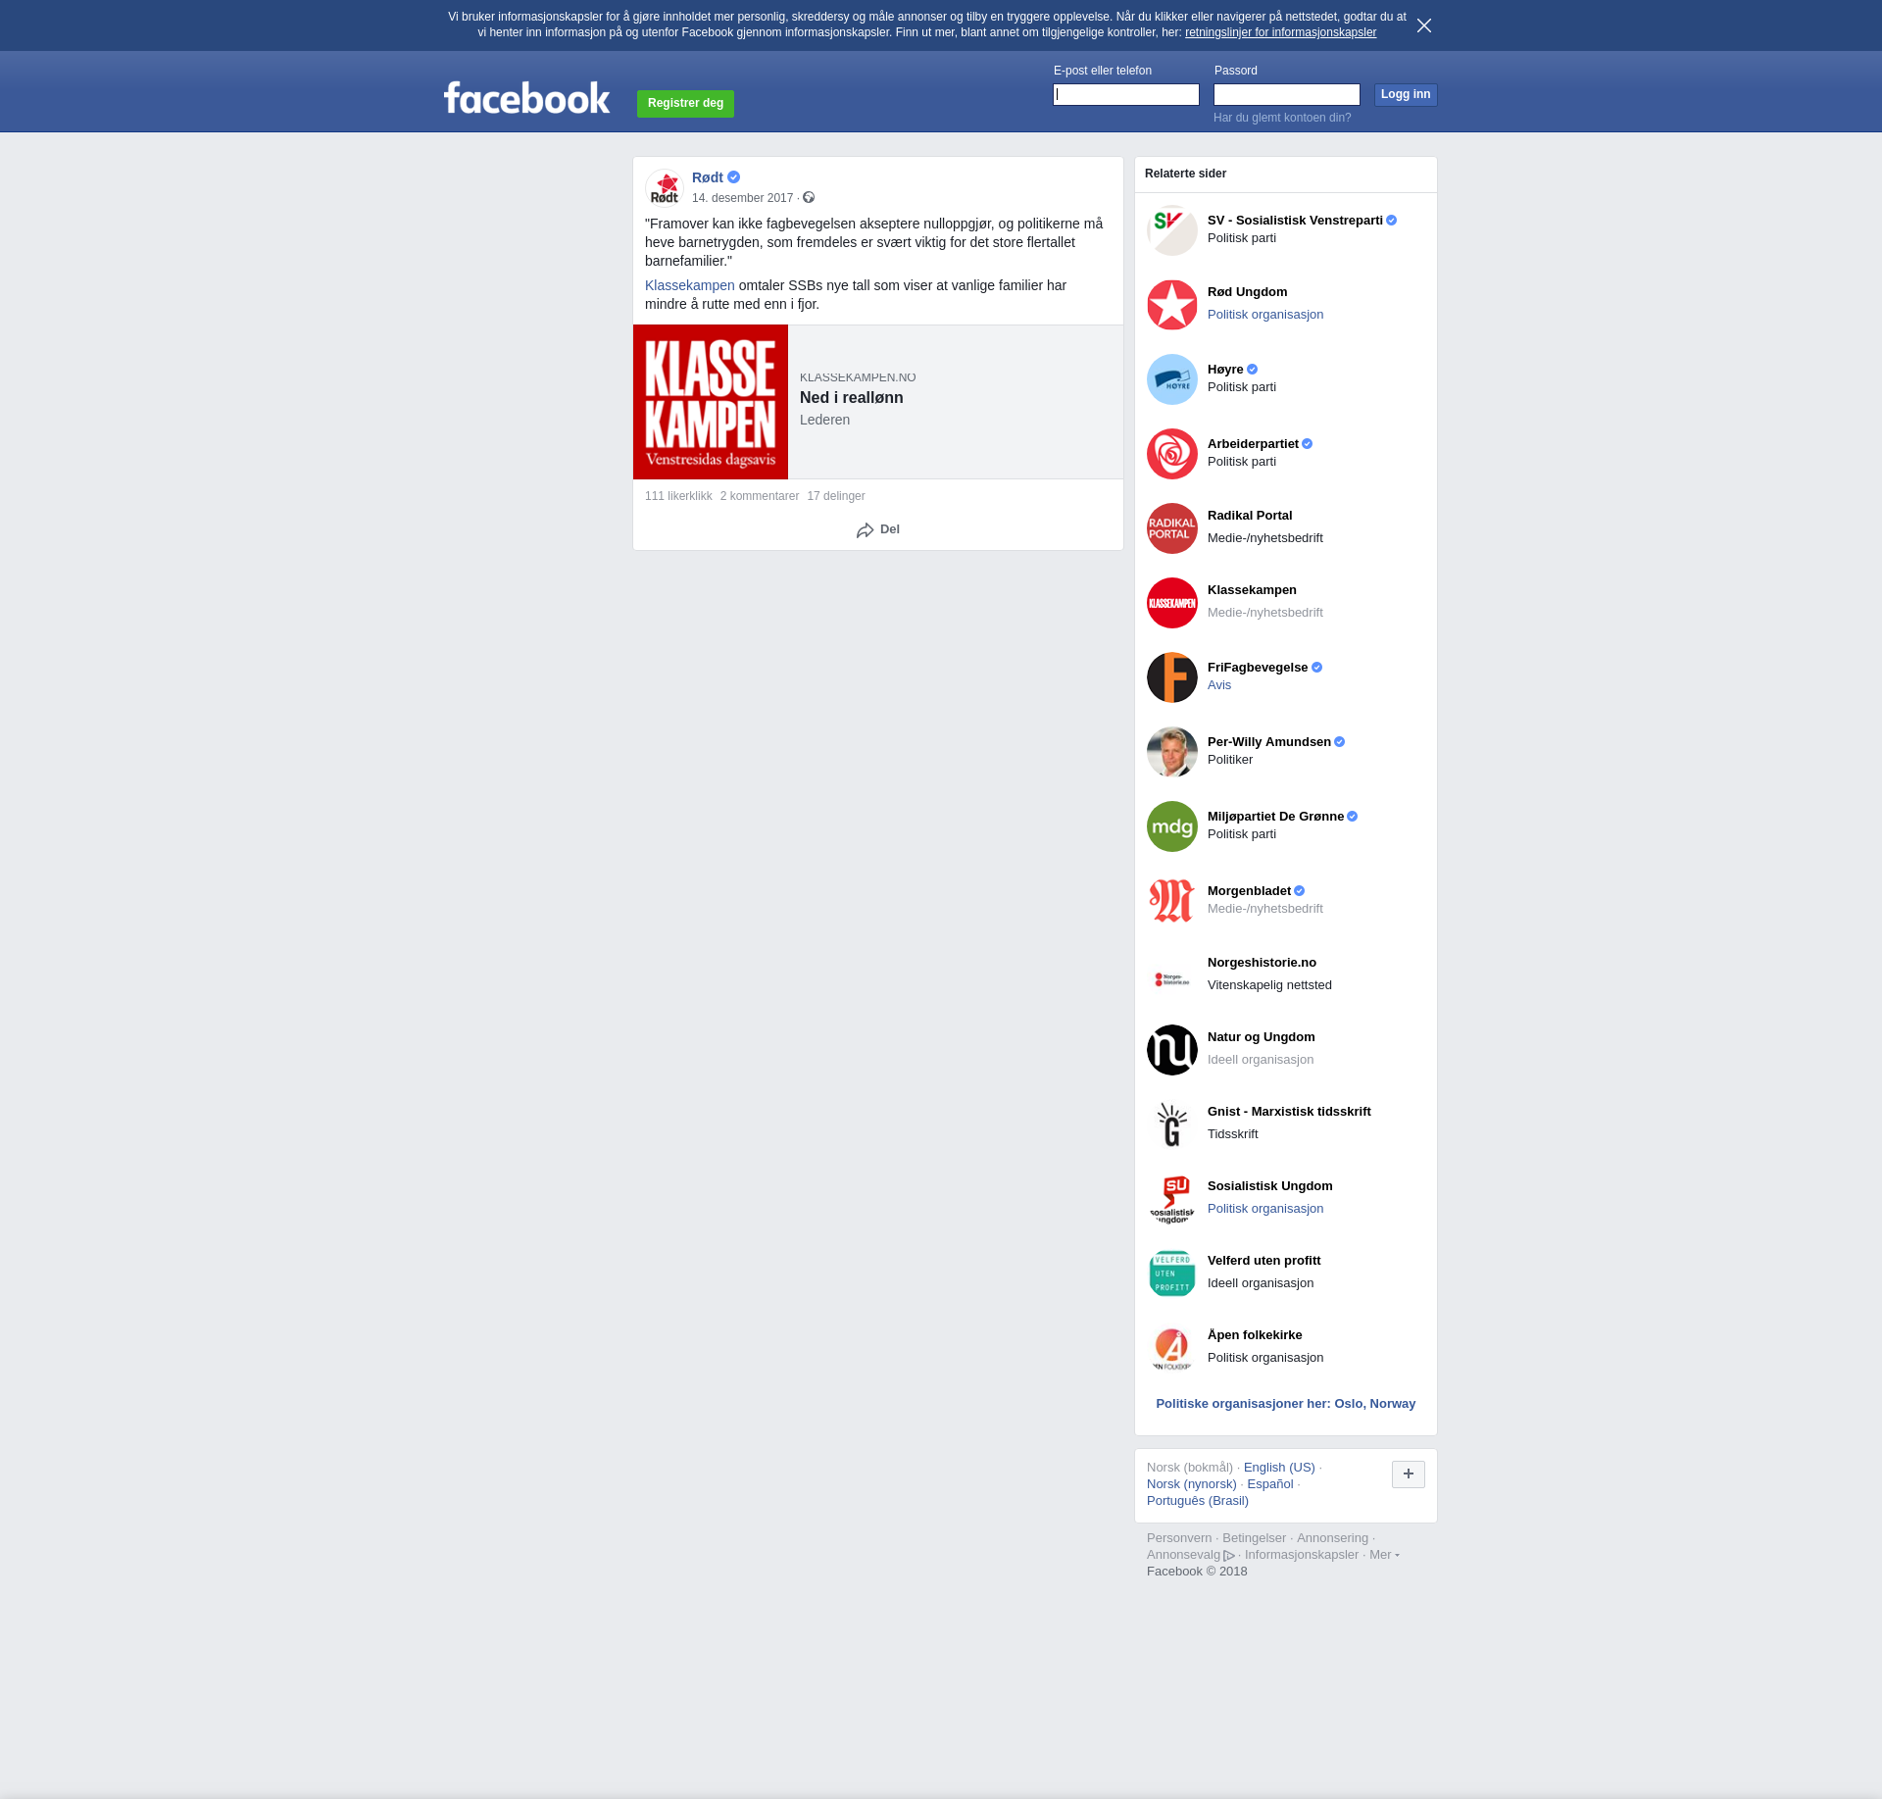Open 'Har du glemt kontoen din?' link
The width and height of the screenshot is (1882, 1799).
[x=1282, y=118]
